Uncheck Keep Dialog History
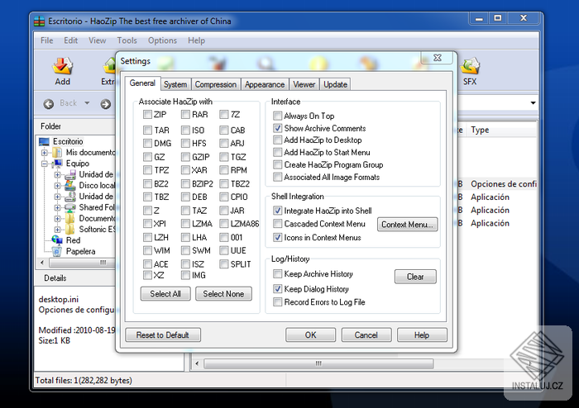This screenshot has height=408, width=579. coord(277,288)
